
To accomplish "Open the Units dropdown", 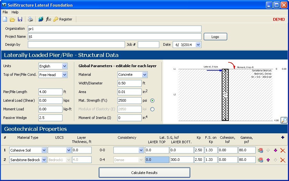I will pos(64,66).
